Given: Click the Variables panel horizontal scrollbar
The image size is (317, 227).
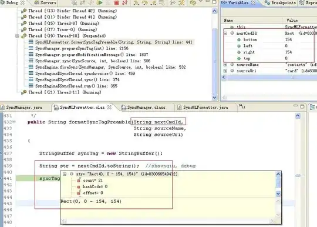Looking at the screenshot, I should coord(269,78).
